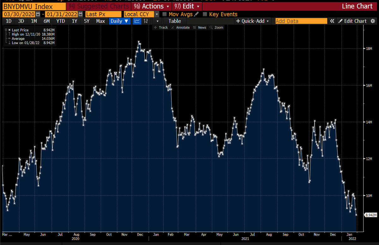Click the News icon above the chart
Image resolution: width=379 pixels, height=245 pixels.
tap(199, 27)
